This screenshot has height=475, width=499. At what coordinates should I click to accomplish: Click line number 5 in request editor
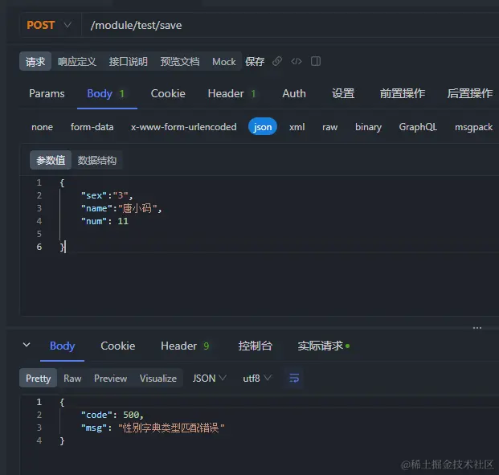(39, 234)
